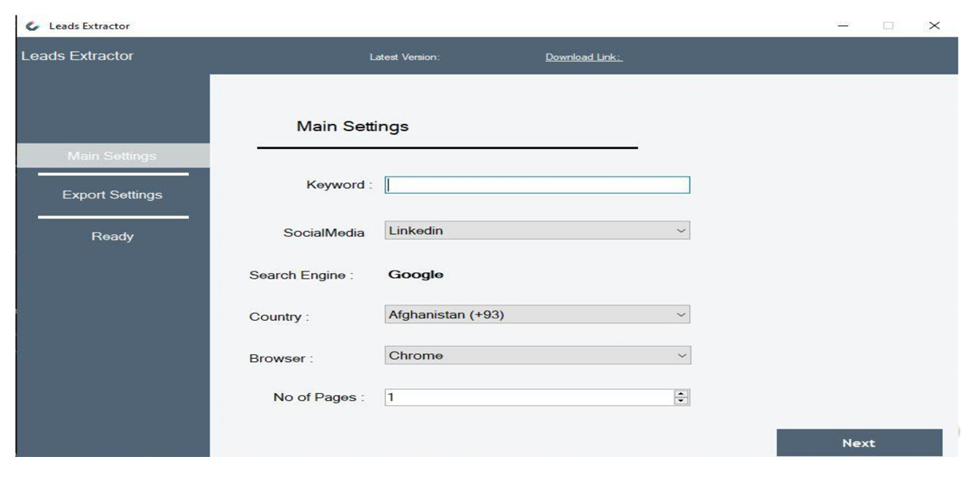Click the Leads Extractor header title
973x491 pixels.
click(x=77, y=56)
